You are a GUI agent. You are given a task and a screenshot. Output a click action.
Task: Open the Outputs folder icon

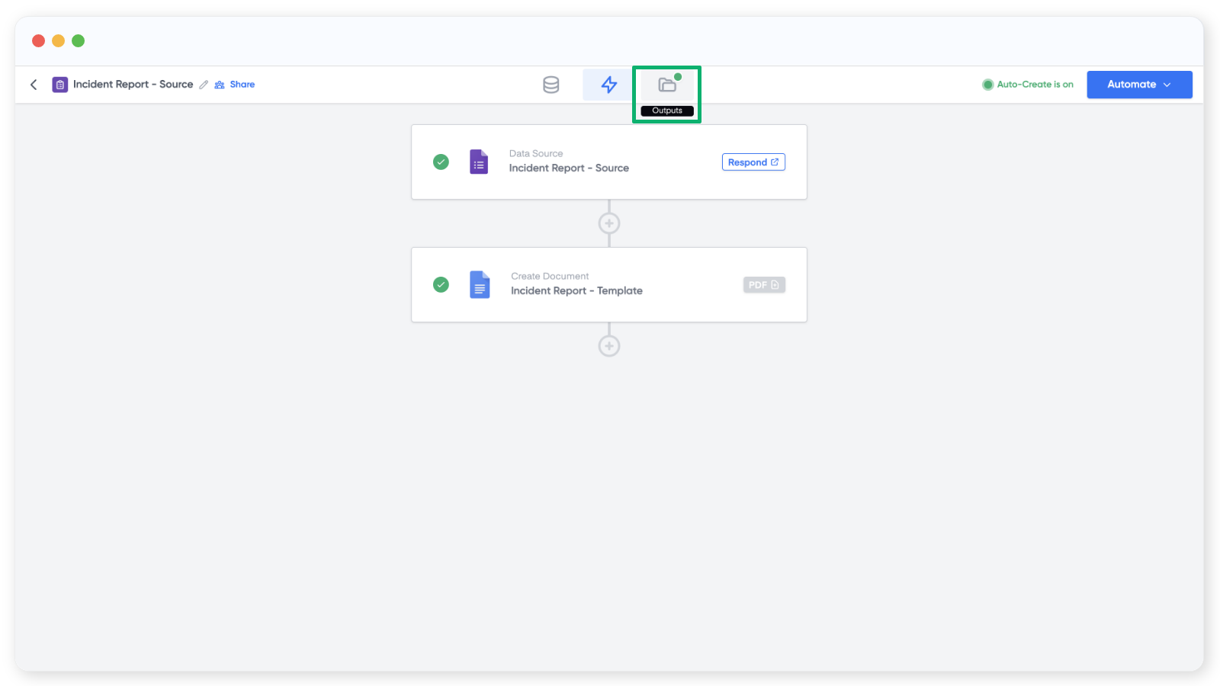(x=667, y=85)
